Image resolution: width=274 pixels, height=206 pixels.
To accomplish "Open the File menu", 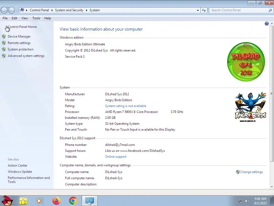I will point(5,18).
